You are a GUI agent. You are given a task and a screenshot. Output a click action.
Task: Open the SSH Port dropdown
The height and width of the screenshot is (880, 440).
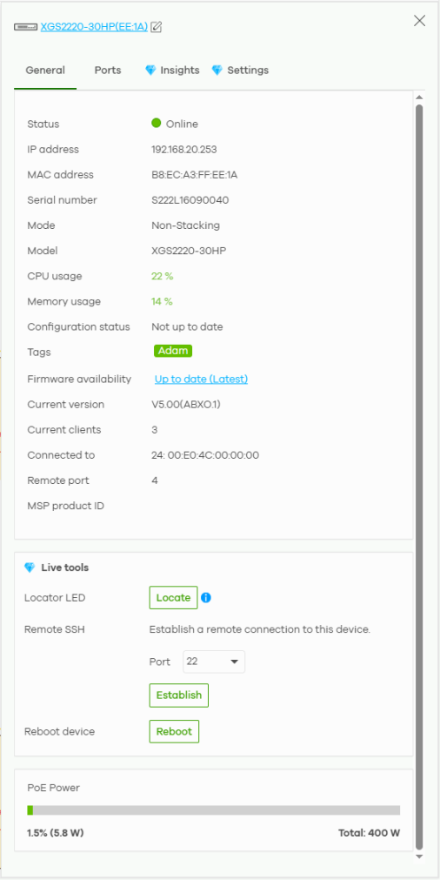[x=214, y=662]
